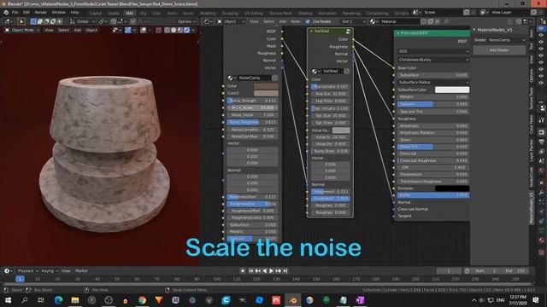Open Christensen-Burley subsurface method dropdown
The image size is (547, 307).
pos(433,60)
